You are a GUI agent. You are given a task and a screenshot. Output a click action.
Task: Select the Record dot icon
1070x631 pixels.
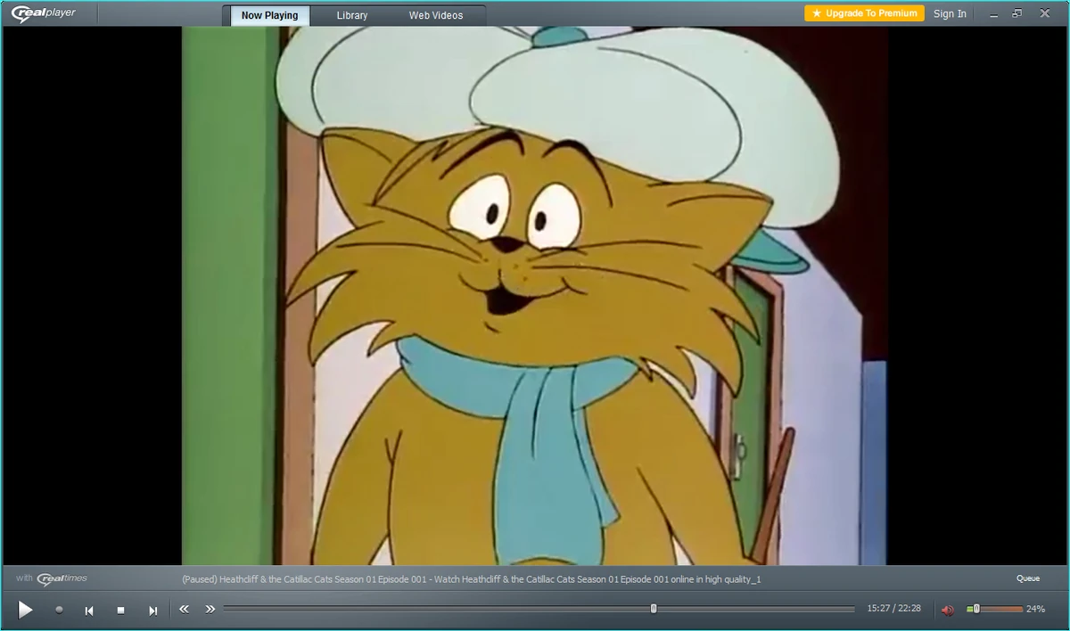59,610
